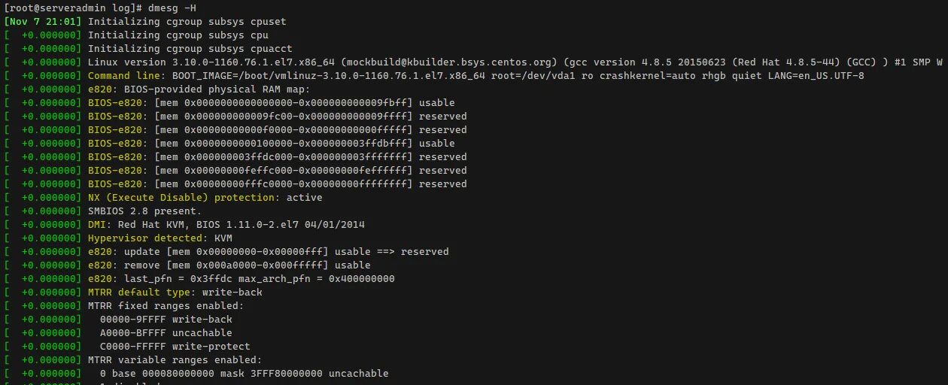Click the 'MTRR default type' label

coord(139,292)
